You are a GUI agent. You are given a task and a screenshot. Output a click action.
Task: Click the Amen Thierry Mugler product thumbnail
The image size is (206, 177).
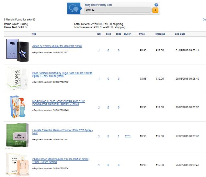(17, 50)
